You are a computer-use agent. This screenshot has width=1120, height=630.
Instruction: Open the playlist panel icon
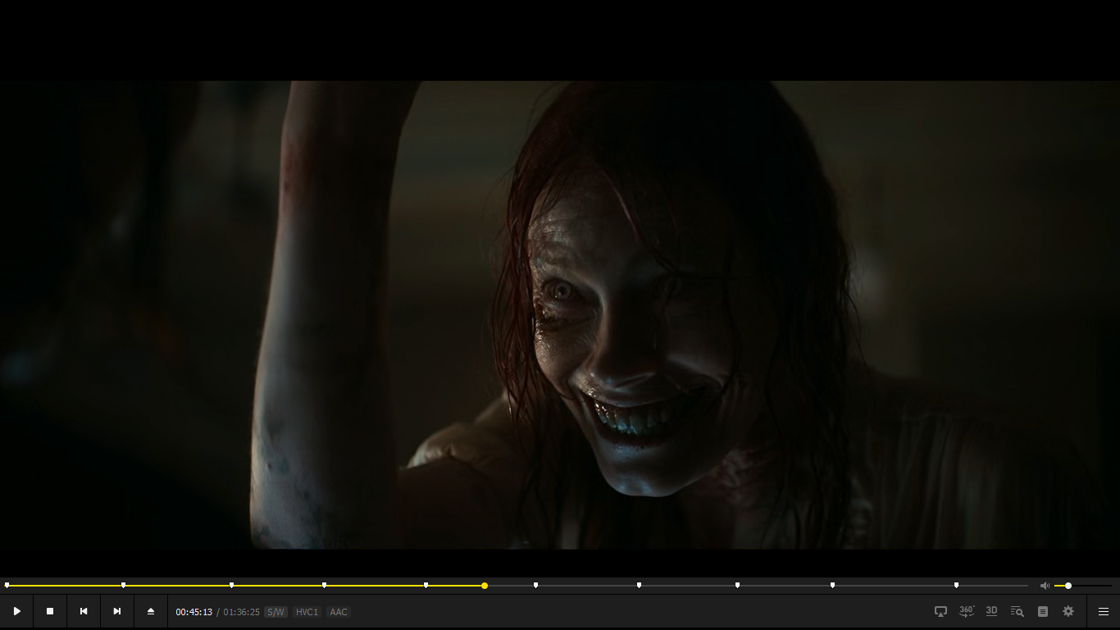coord(1043,612)
